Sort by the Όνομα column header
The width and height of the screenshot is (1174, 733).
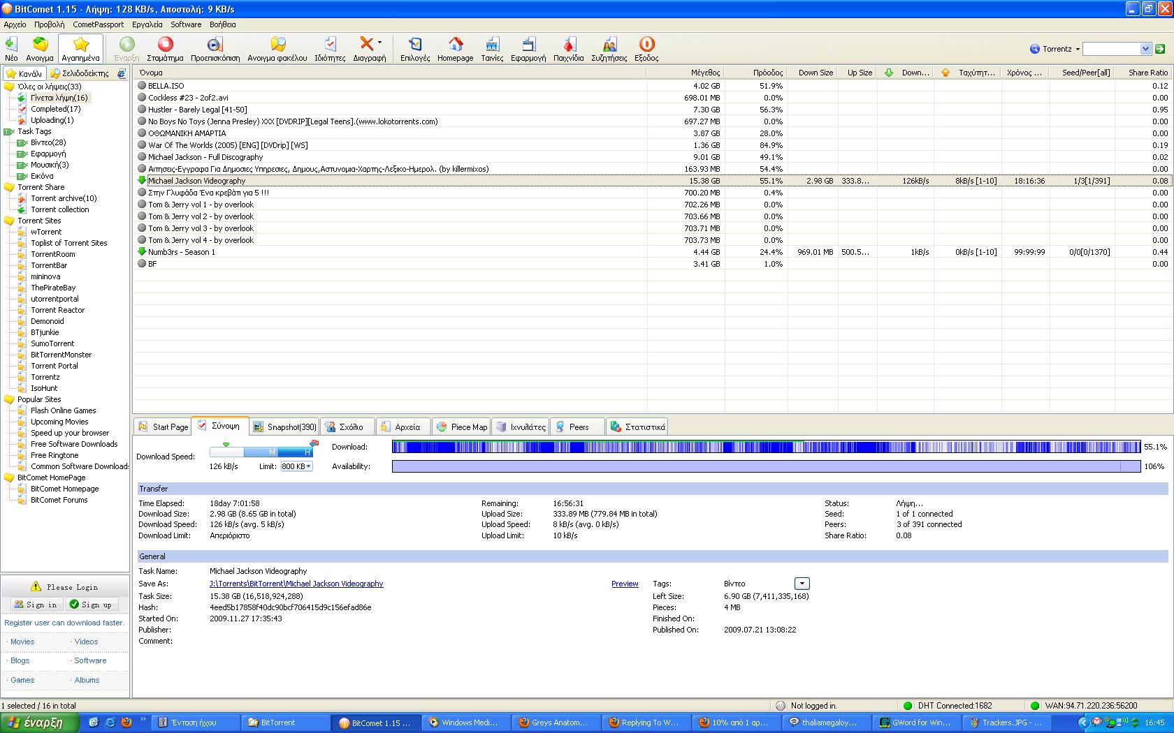pyautogui.click(x=390, y=73)
